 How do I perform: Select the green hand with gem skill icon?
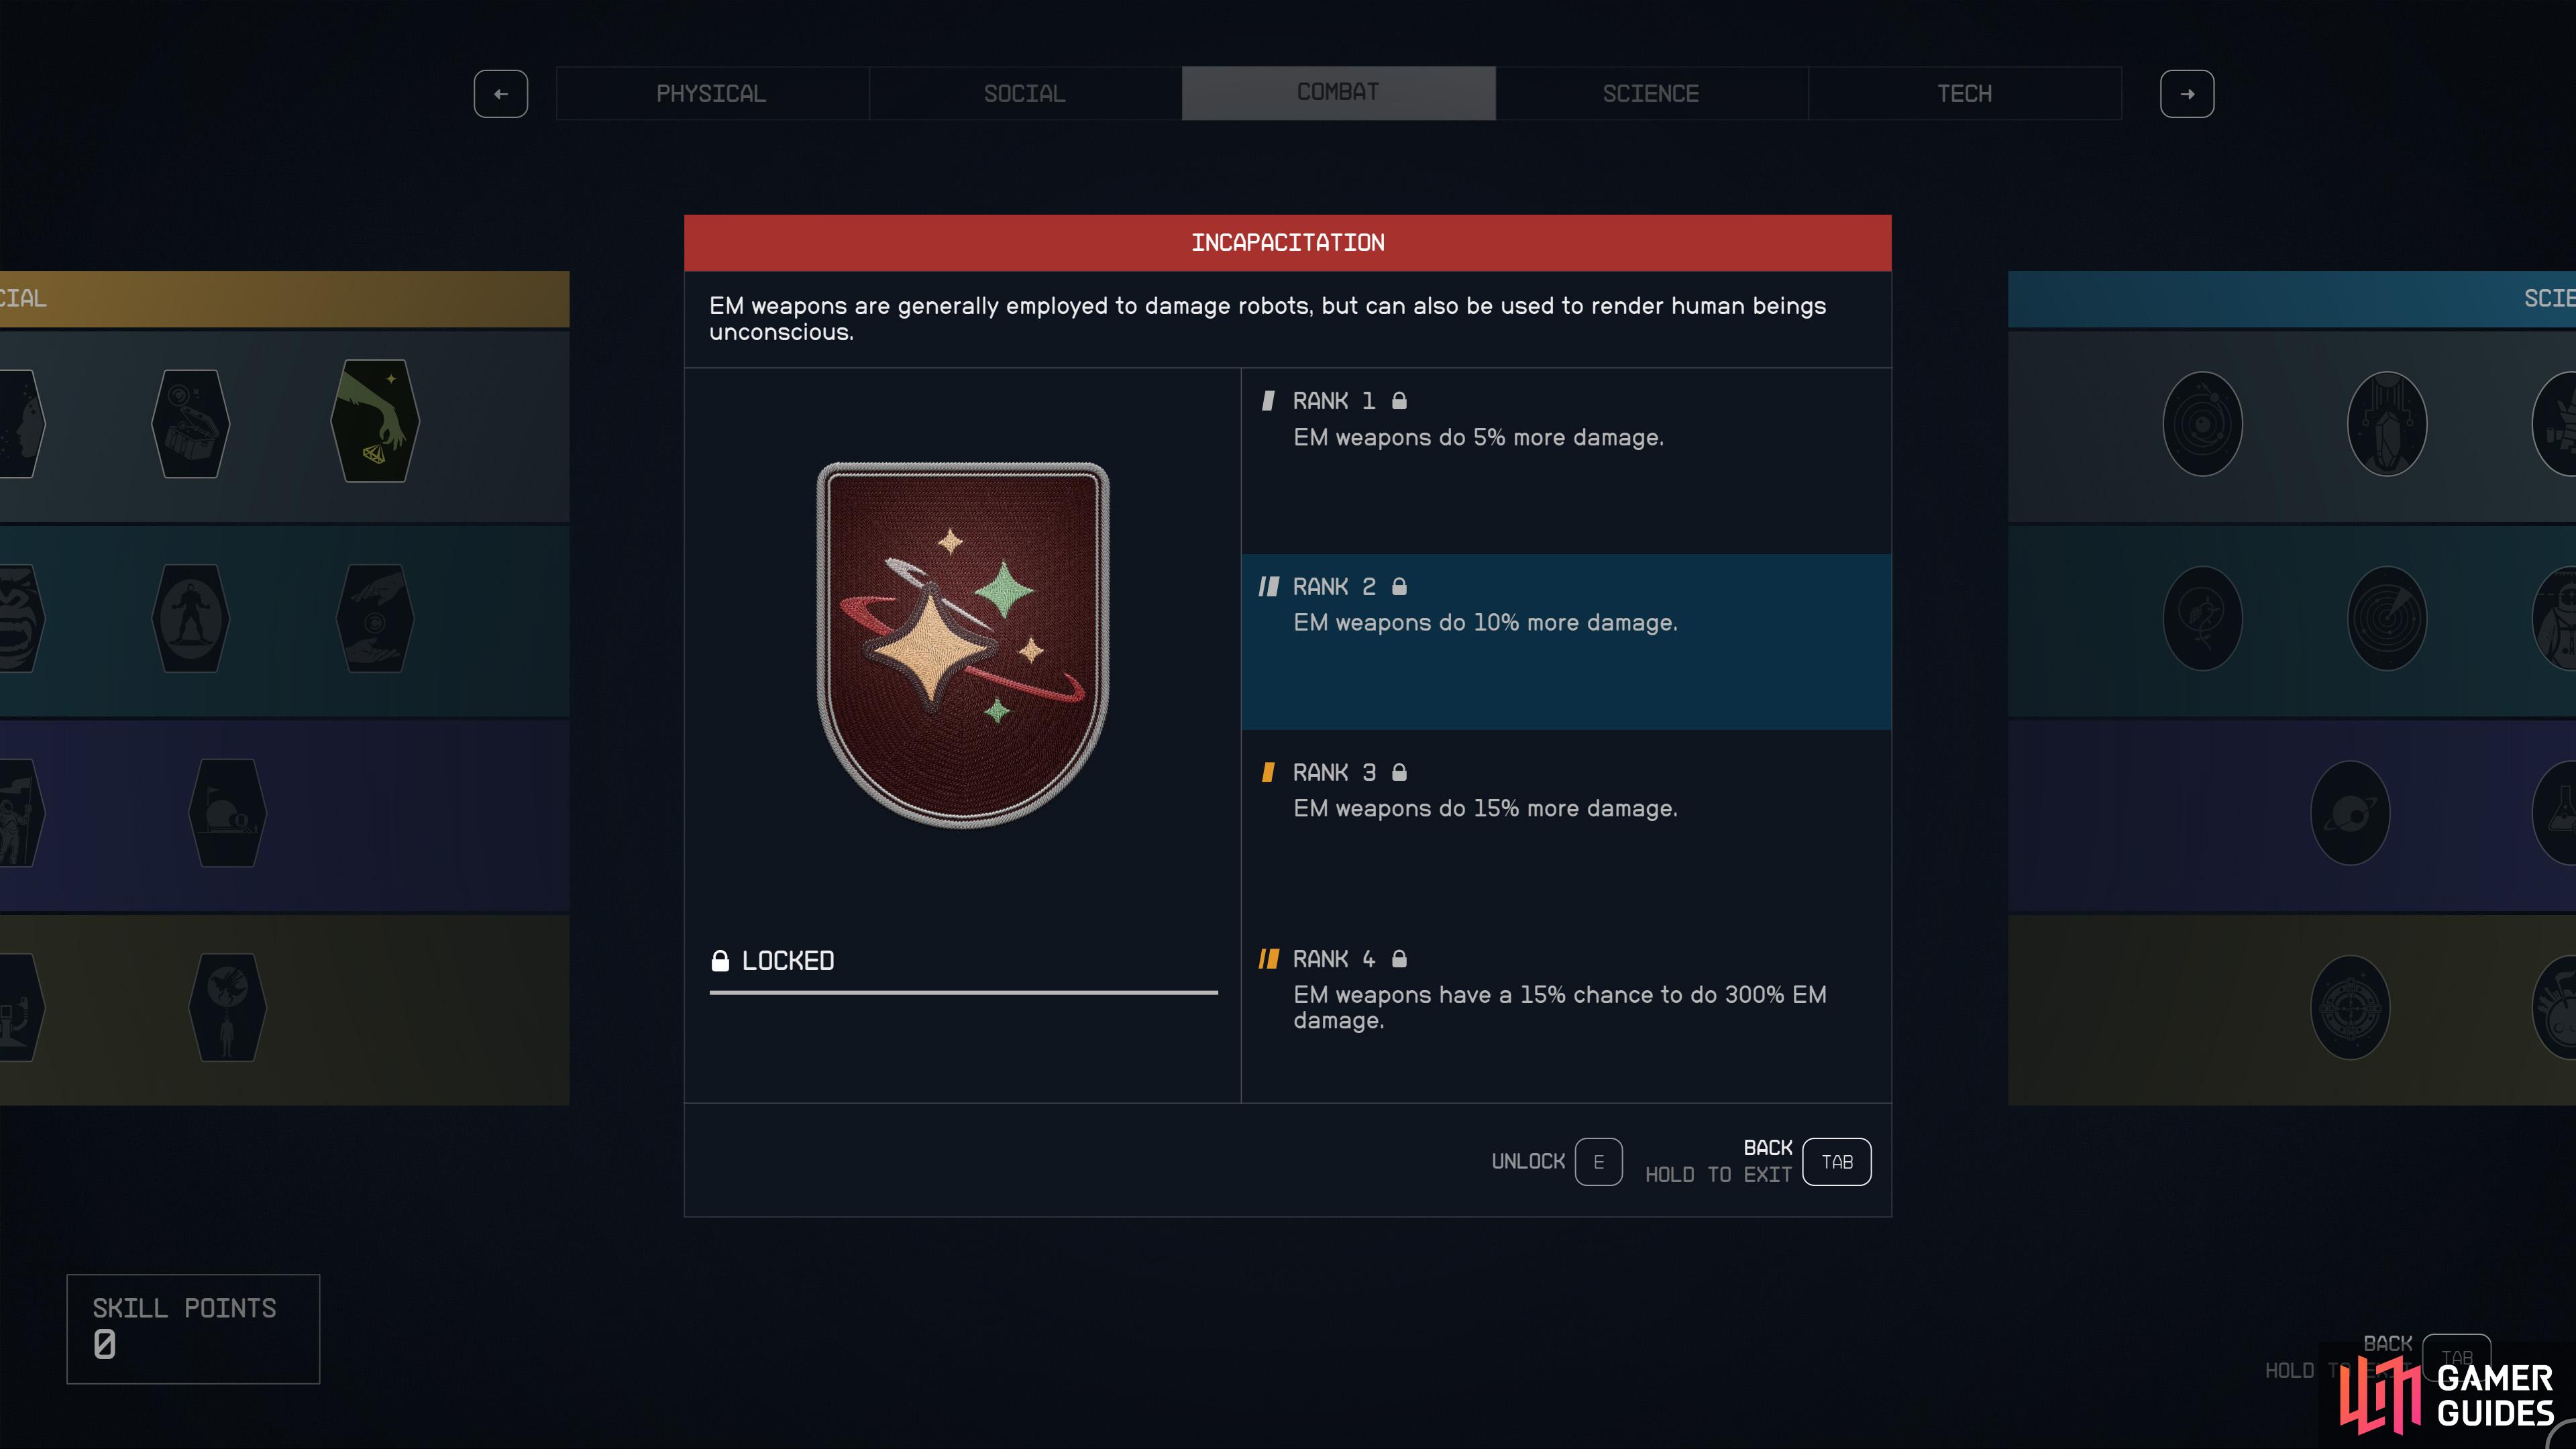[375, 421]
